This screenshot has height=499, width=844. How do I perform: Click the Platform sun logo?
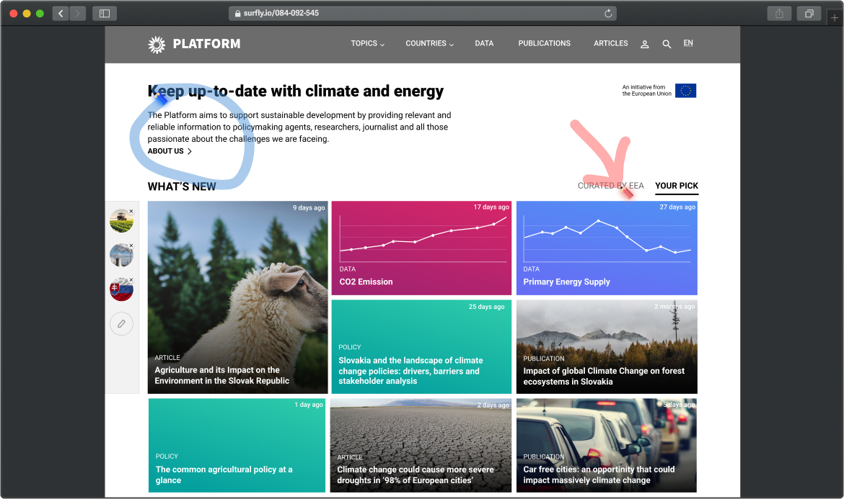click(157, 44)
